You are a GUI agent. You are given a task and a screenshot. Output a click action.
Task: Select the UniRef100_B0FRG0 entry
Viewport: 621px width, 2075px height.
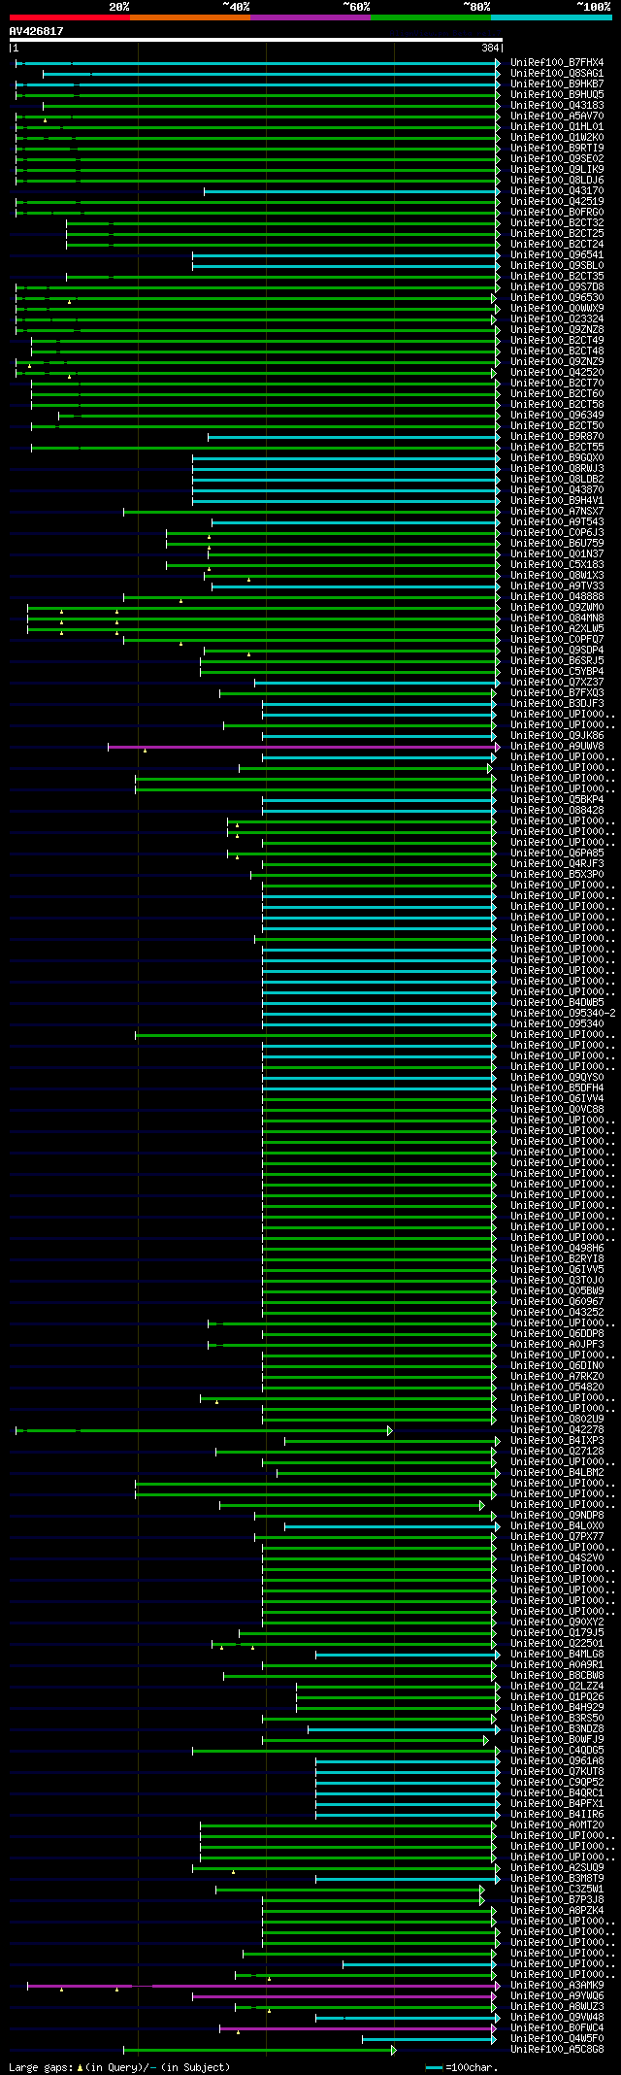pyautogui.click(x=557, y=213)
